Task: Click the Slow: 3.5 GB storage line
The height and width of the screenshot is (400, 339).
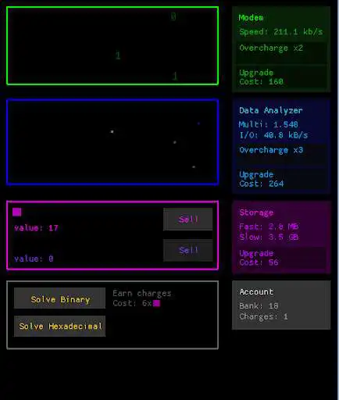Action: 269,237
